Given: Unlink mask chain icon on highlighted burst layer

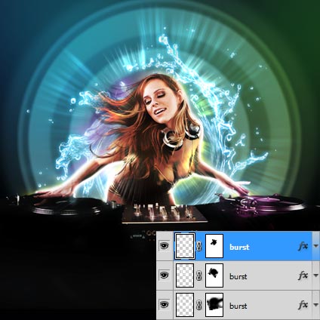Looking at the screenshot, I should [199, 246].
